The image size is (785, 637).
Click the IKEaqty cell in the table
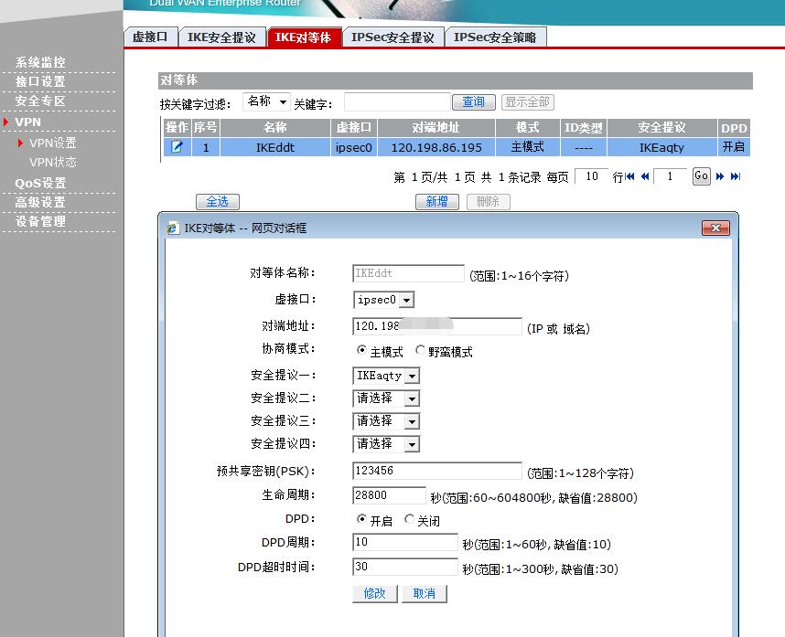click(x=661, y=147)
